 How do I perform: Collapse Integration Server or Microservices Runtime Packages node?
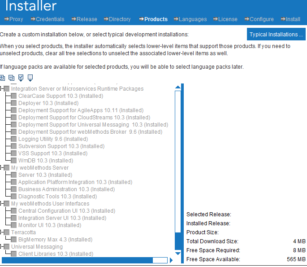point(0,88)
